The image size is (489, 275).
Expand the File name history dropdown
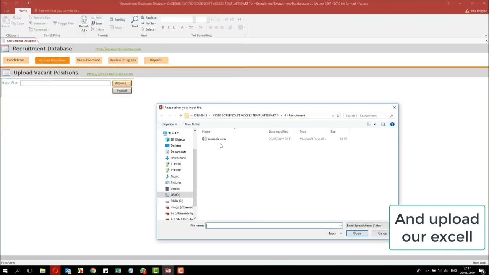pyautogui.click(x=340, y=225)
